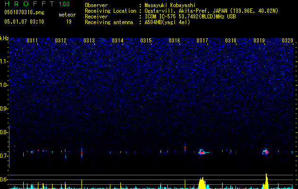Click the 0314 time marker
The width and height of the screenshot is (298, 189).
point(117,41)
